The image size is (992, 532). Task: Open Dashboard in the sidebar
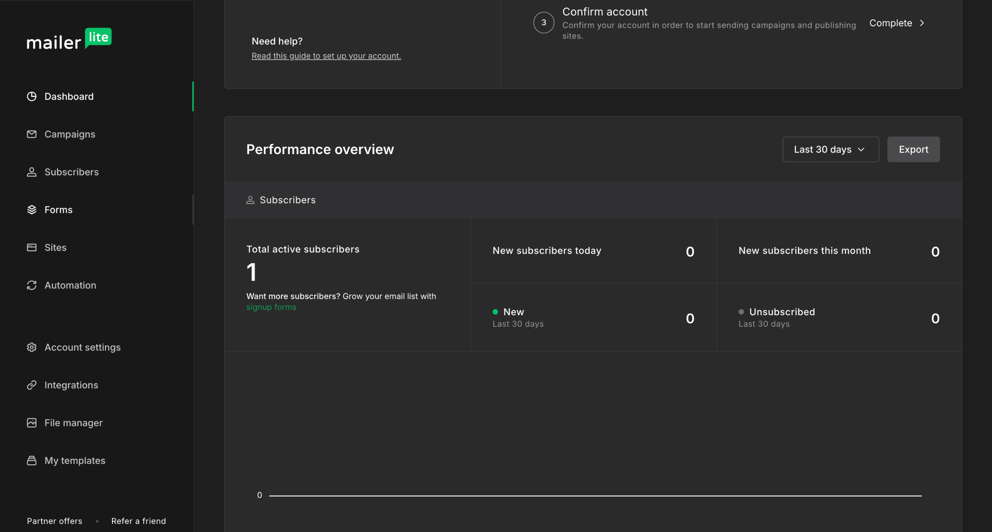click(x=69, y=96)
